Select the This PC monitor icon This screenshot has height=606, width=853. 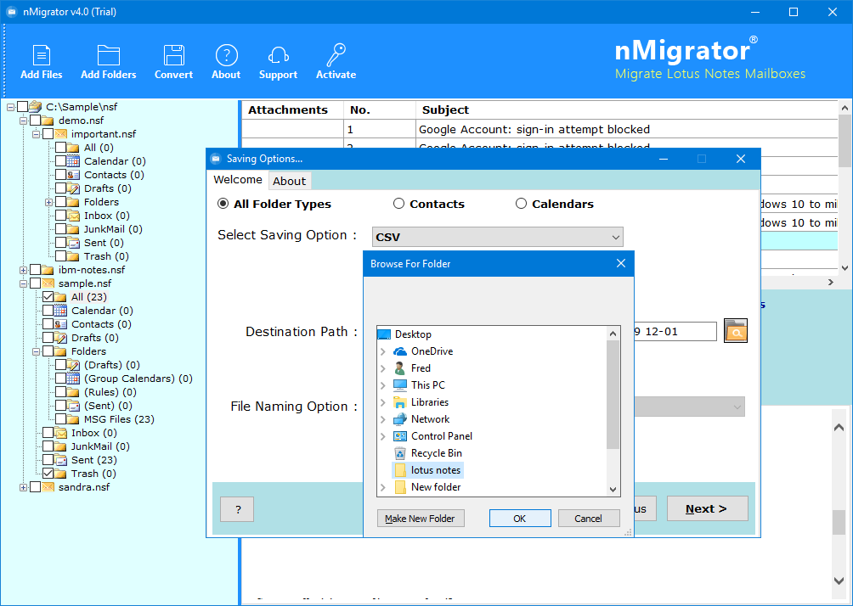[400, 384]
